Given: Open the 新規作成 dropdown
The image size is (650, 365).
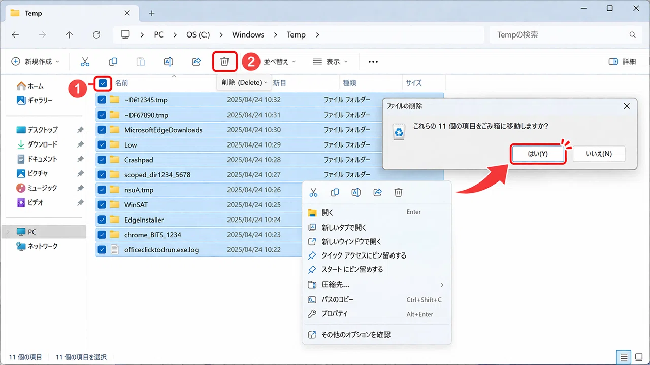Looking at the screenshot, I should (x=35, y=62).
